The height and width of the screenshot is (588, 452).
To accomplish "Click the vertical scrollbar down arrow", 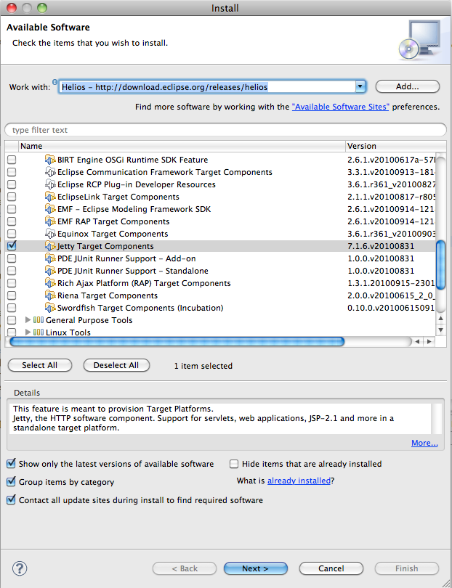I will [x=441, y=330].
